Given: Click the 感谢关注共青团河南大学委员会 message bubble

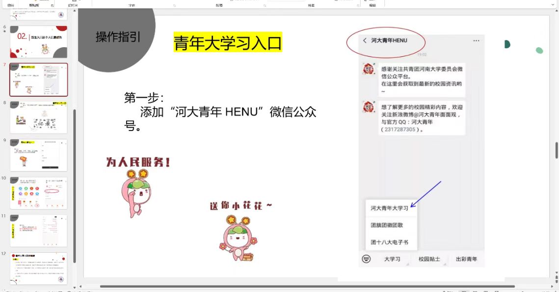Looking at the screenshot, I should point(422,80).
